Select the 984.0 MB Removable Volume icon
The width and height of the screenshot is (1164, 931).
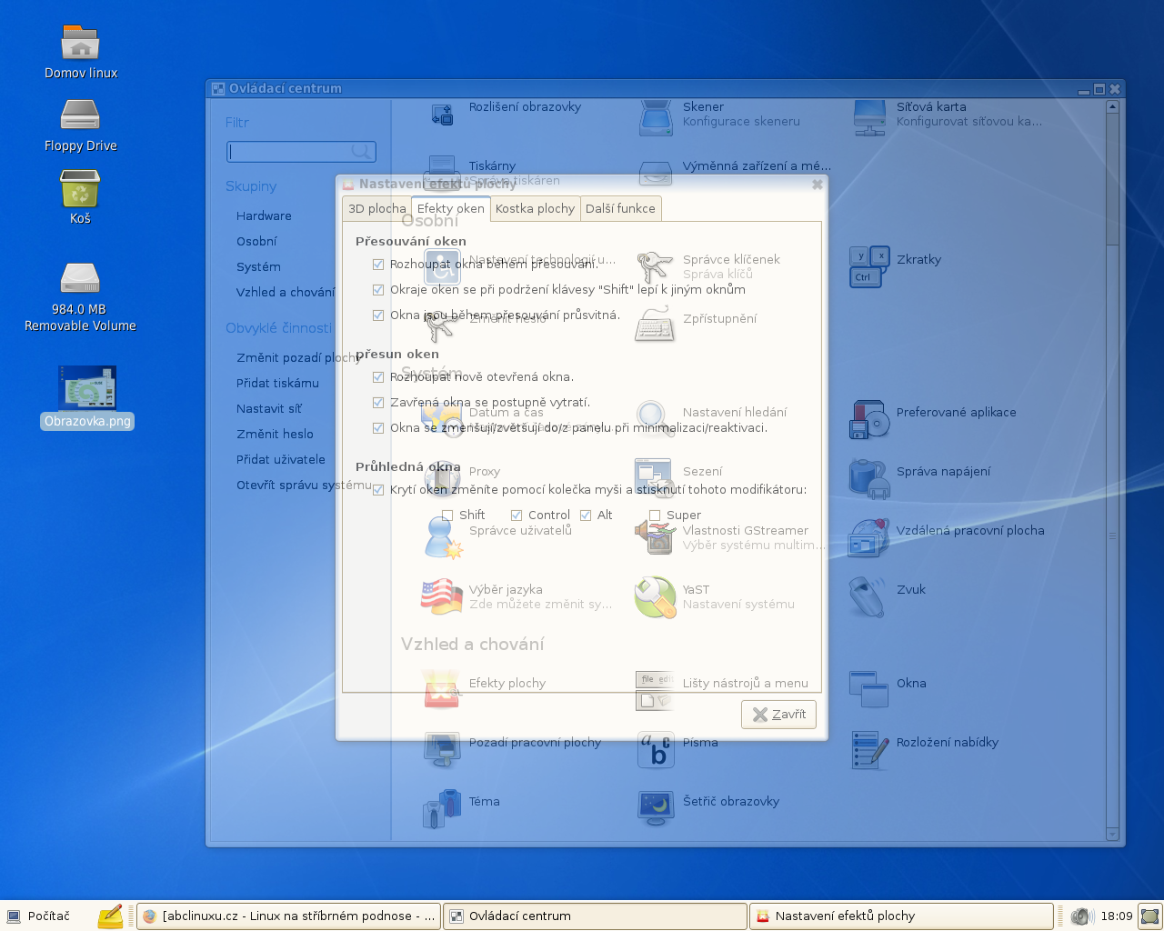point(80,278)
